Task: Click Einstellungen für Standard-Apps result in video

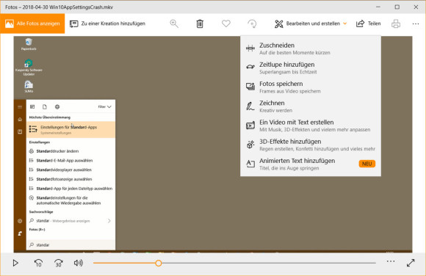Action: pyautogui.click(x=71, y=130)
